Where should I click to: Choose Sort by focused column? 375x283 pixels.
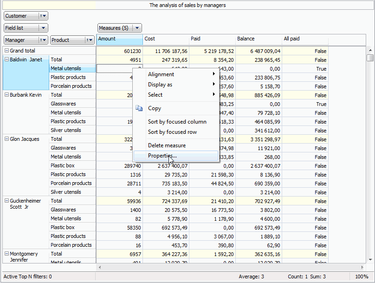click(176, 122)
